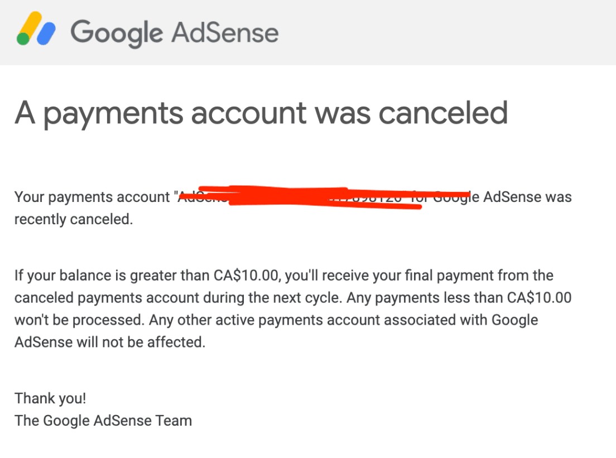The image size is (616, 458).
Task: Click the blue bar of the AdSense logo
Action: click(x=46, y=32)
